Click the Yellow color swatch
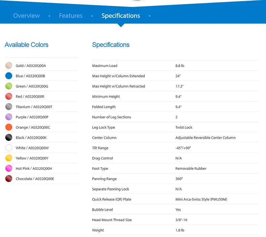This screenshot has height=237, width=266. [x=9, y=158]
